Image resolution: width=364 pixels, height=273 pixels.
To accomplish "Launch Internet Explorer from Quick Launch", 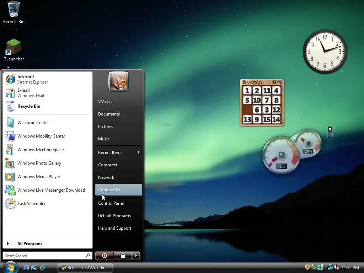I will coord(42,268).
